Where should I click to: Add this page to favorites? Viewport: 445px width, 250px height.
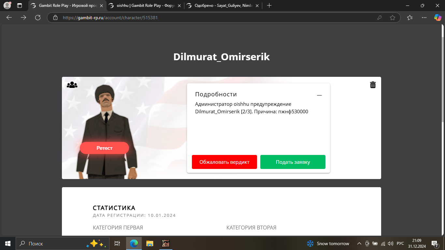[x=393, y=18]
